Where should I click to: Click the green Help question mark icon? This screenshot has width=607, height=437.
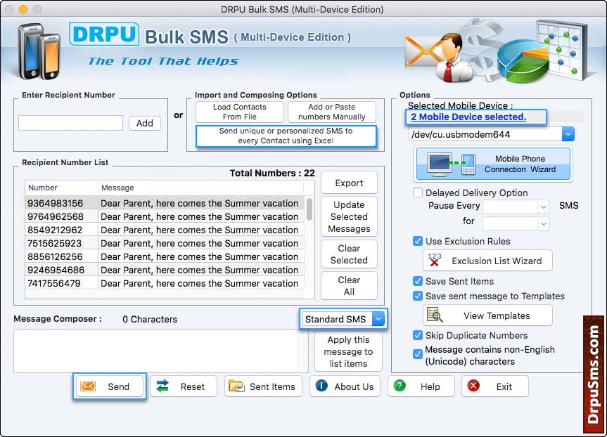400,386
